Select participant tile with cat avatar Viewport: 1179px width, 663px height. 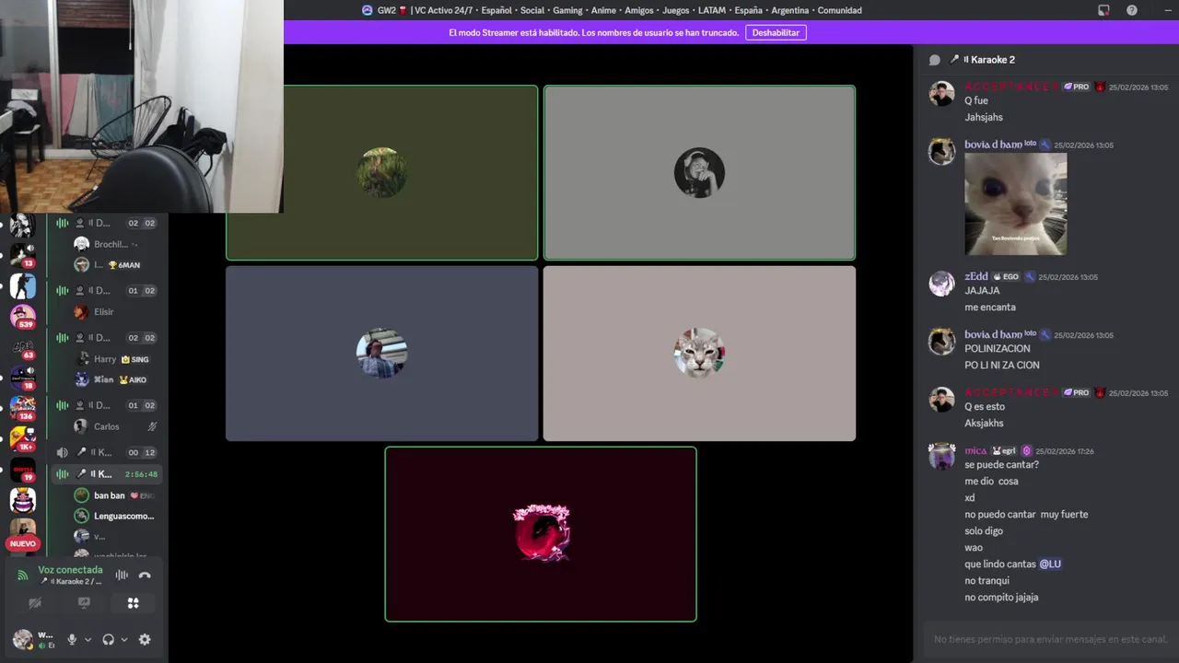699,354
